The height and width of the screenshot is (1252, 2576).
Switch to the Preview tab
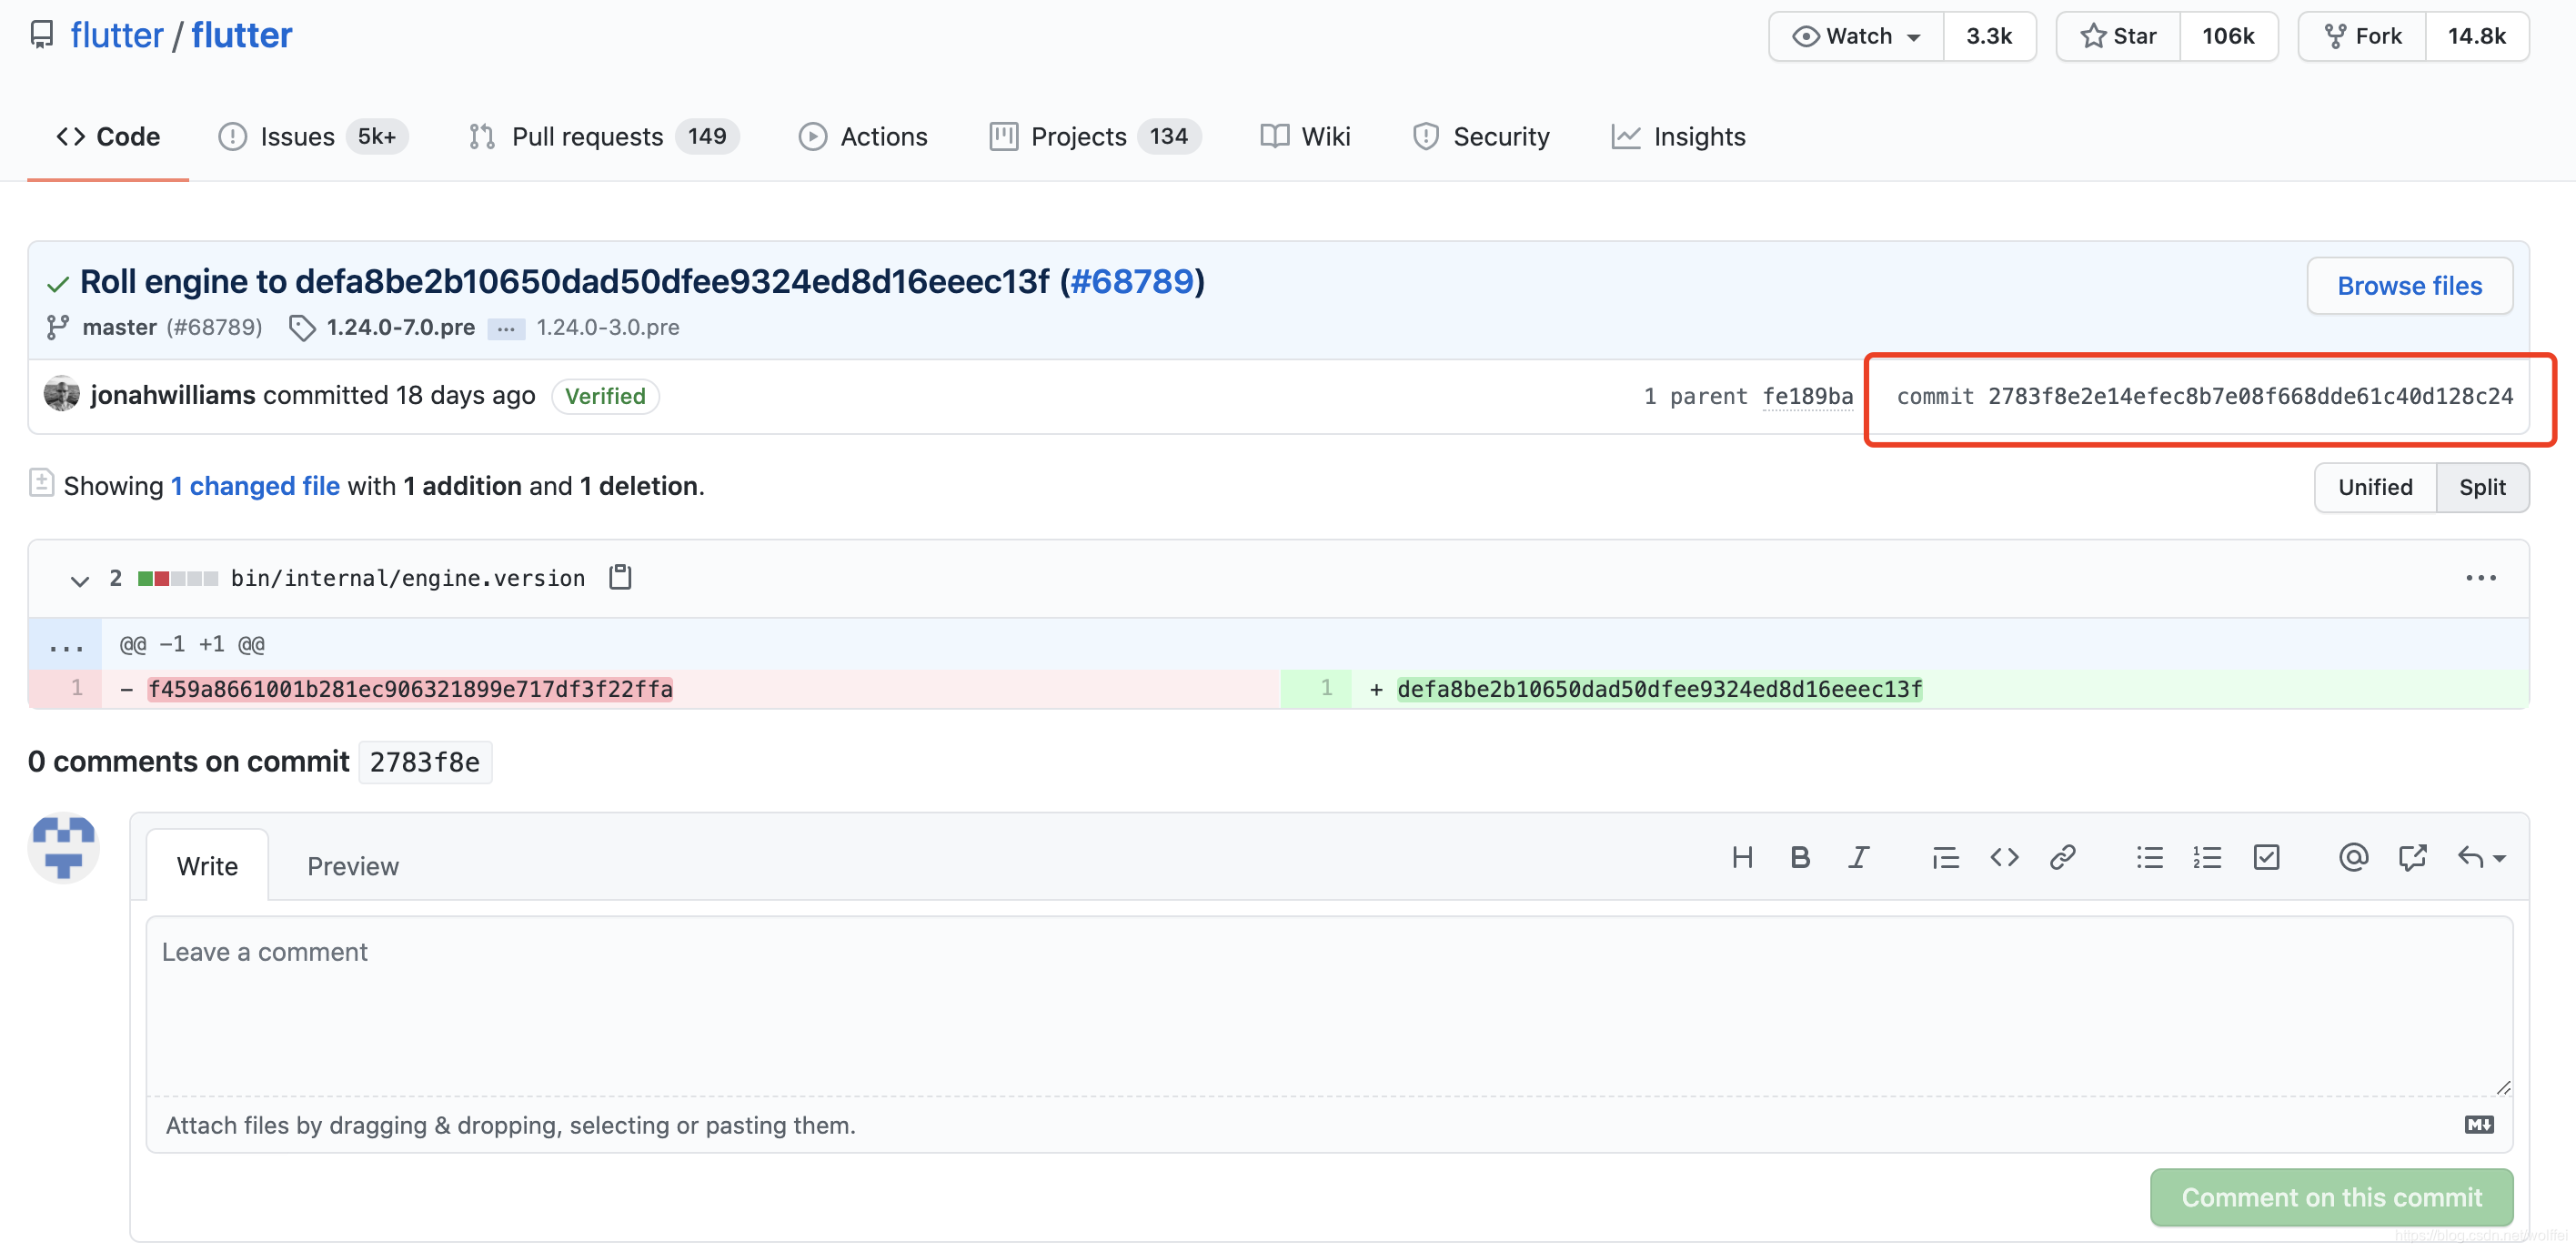click(x=352, y=866)
